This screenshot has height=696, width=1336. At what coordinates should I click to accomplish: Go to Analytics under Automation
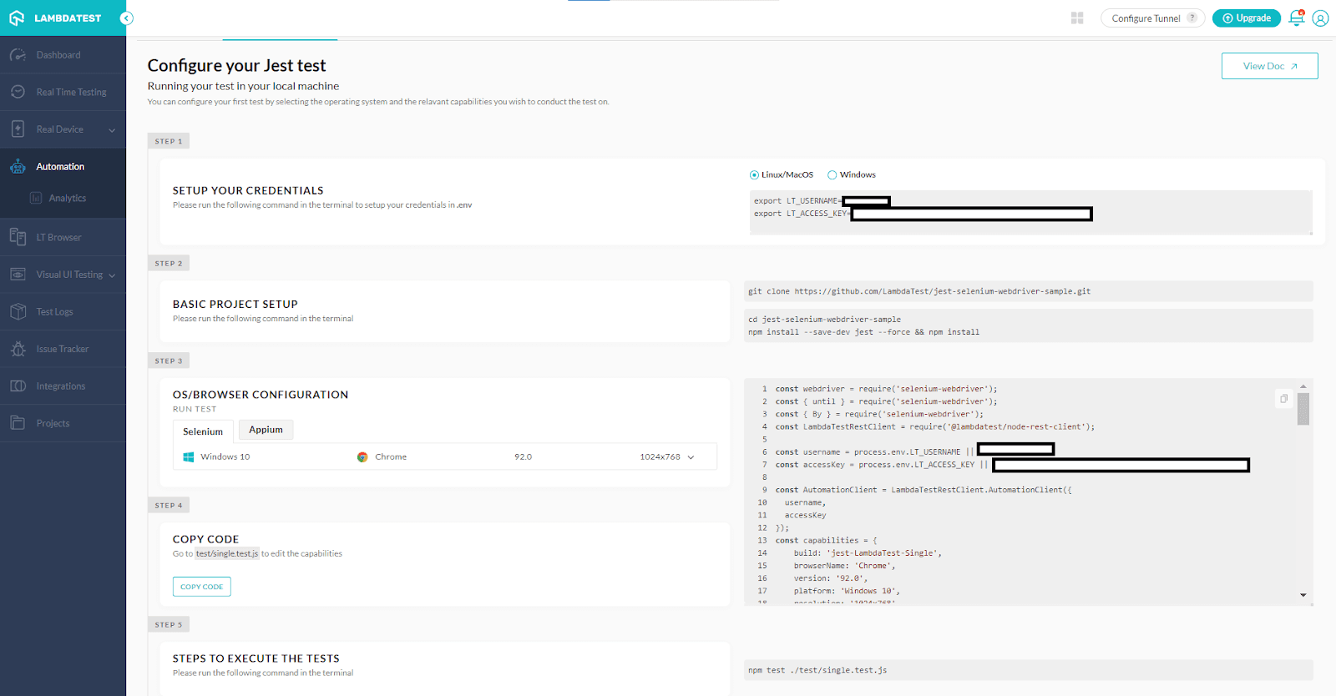[67, 199]
